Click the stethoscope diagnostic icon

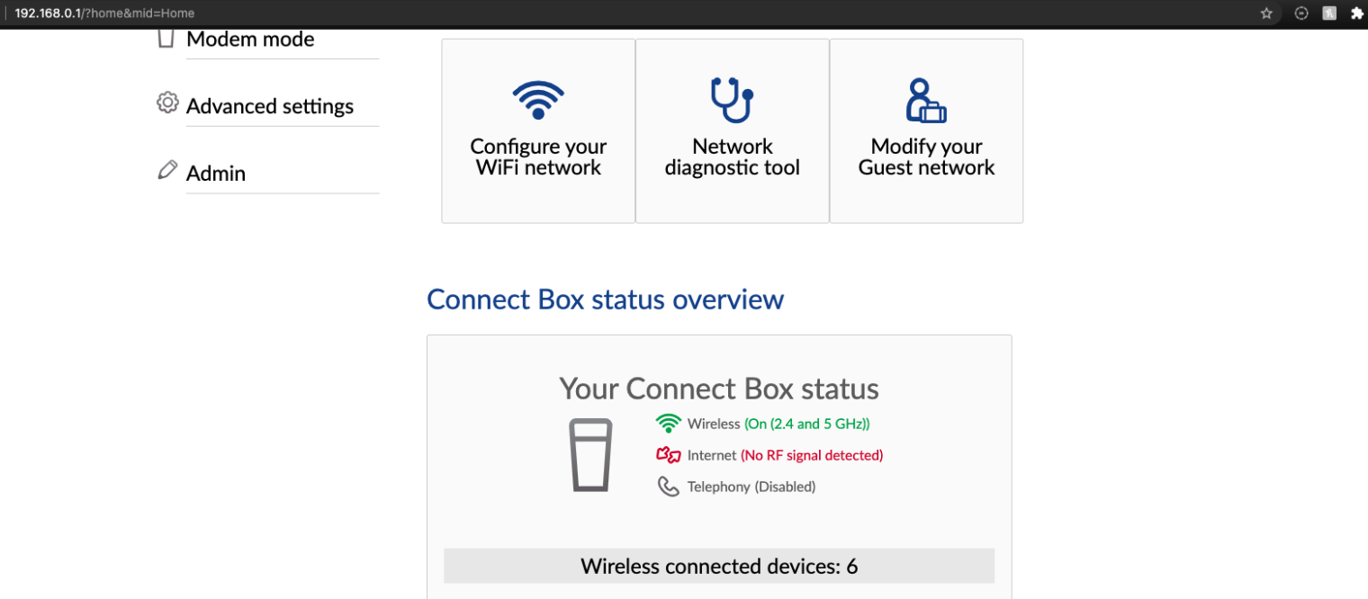732,100
